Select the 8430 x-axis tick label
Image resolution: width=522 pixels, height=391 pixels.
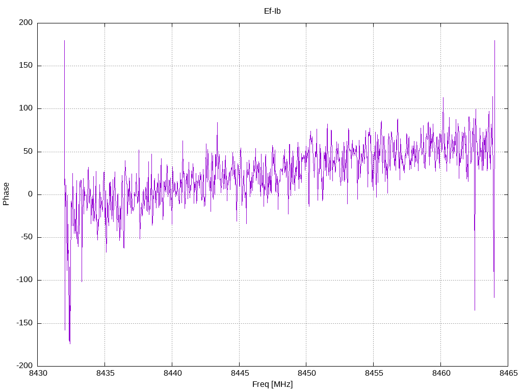click(x=38, y=374)
